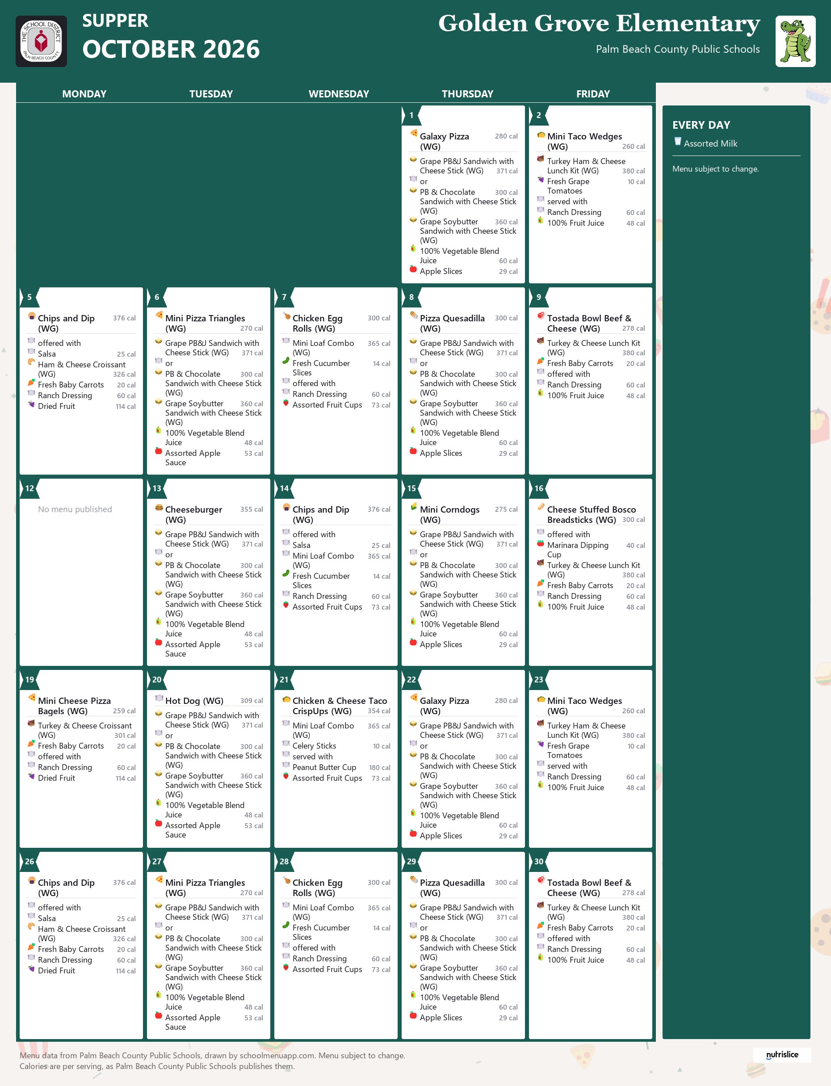The height and width of the screenshot is (1086, 831).
Task: Click the EVERY DAY sidebar heading
Action: pos(701,125)
